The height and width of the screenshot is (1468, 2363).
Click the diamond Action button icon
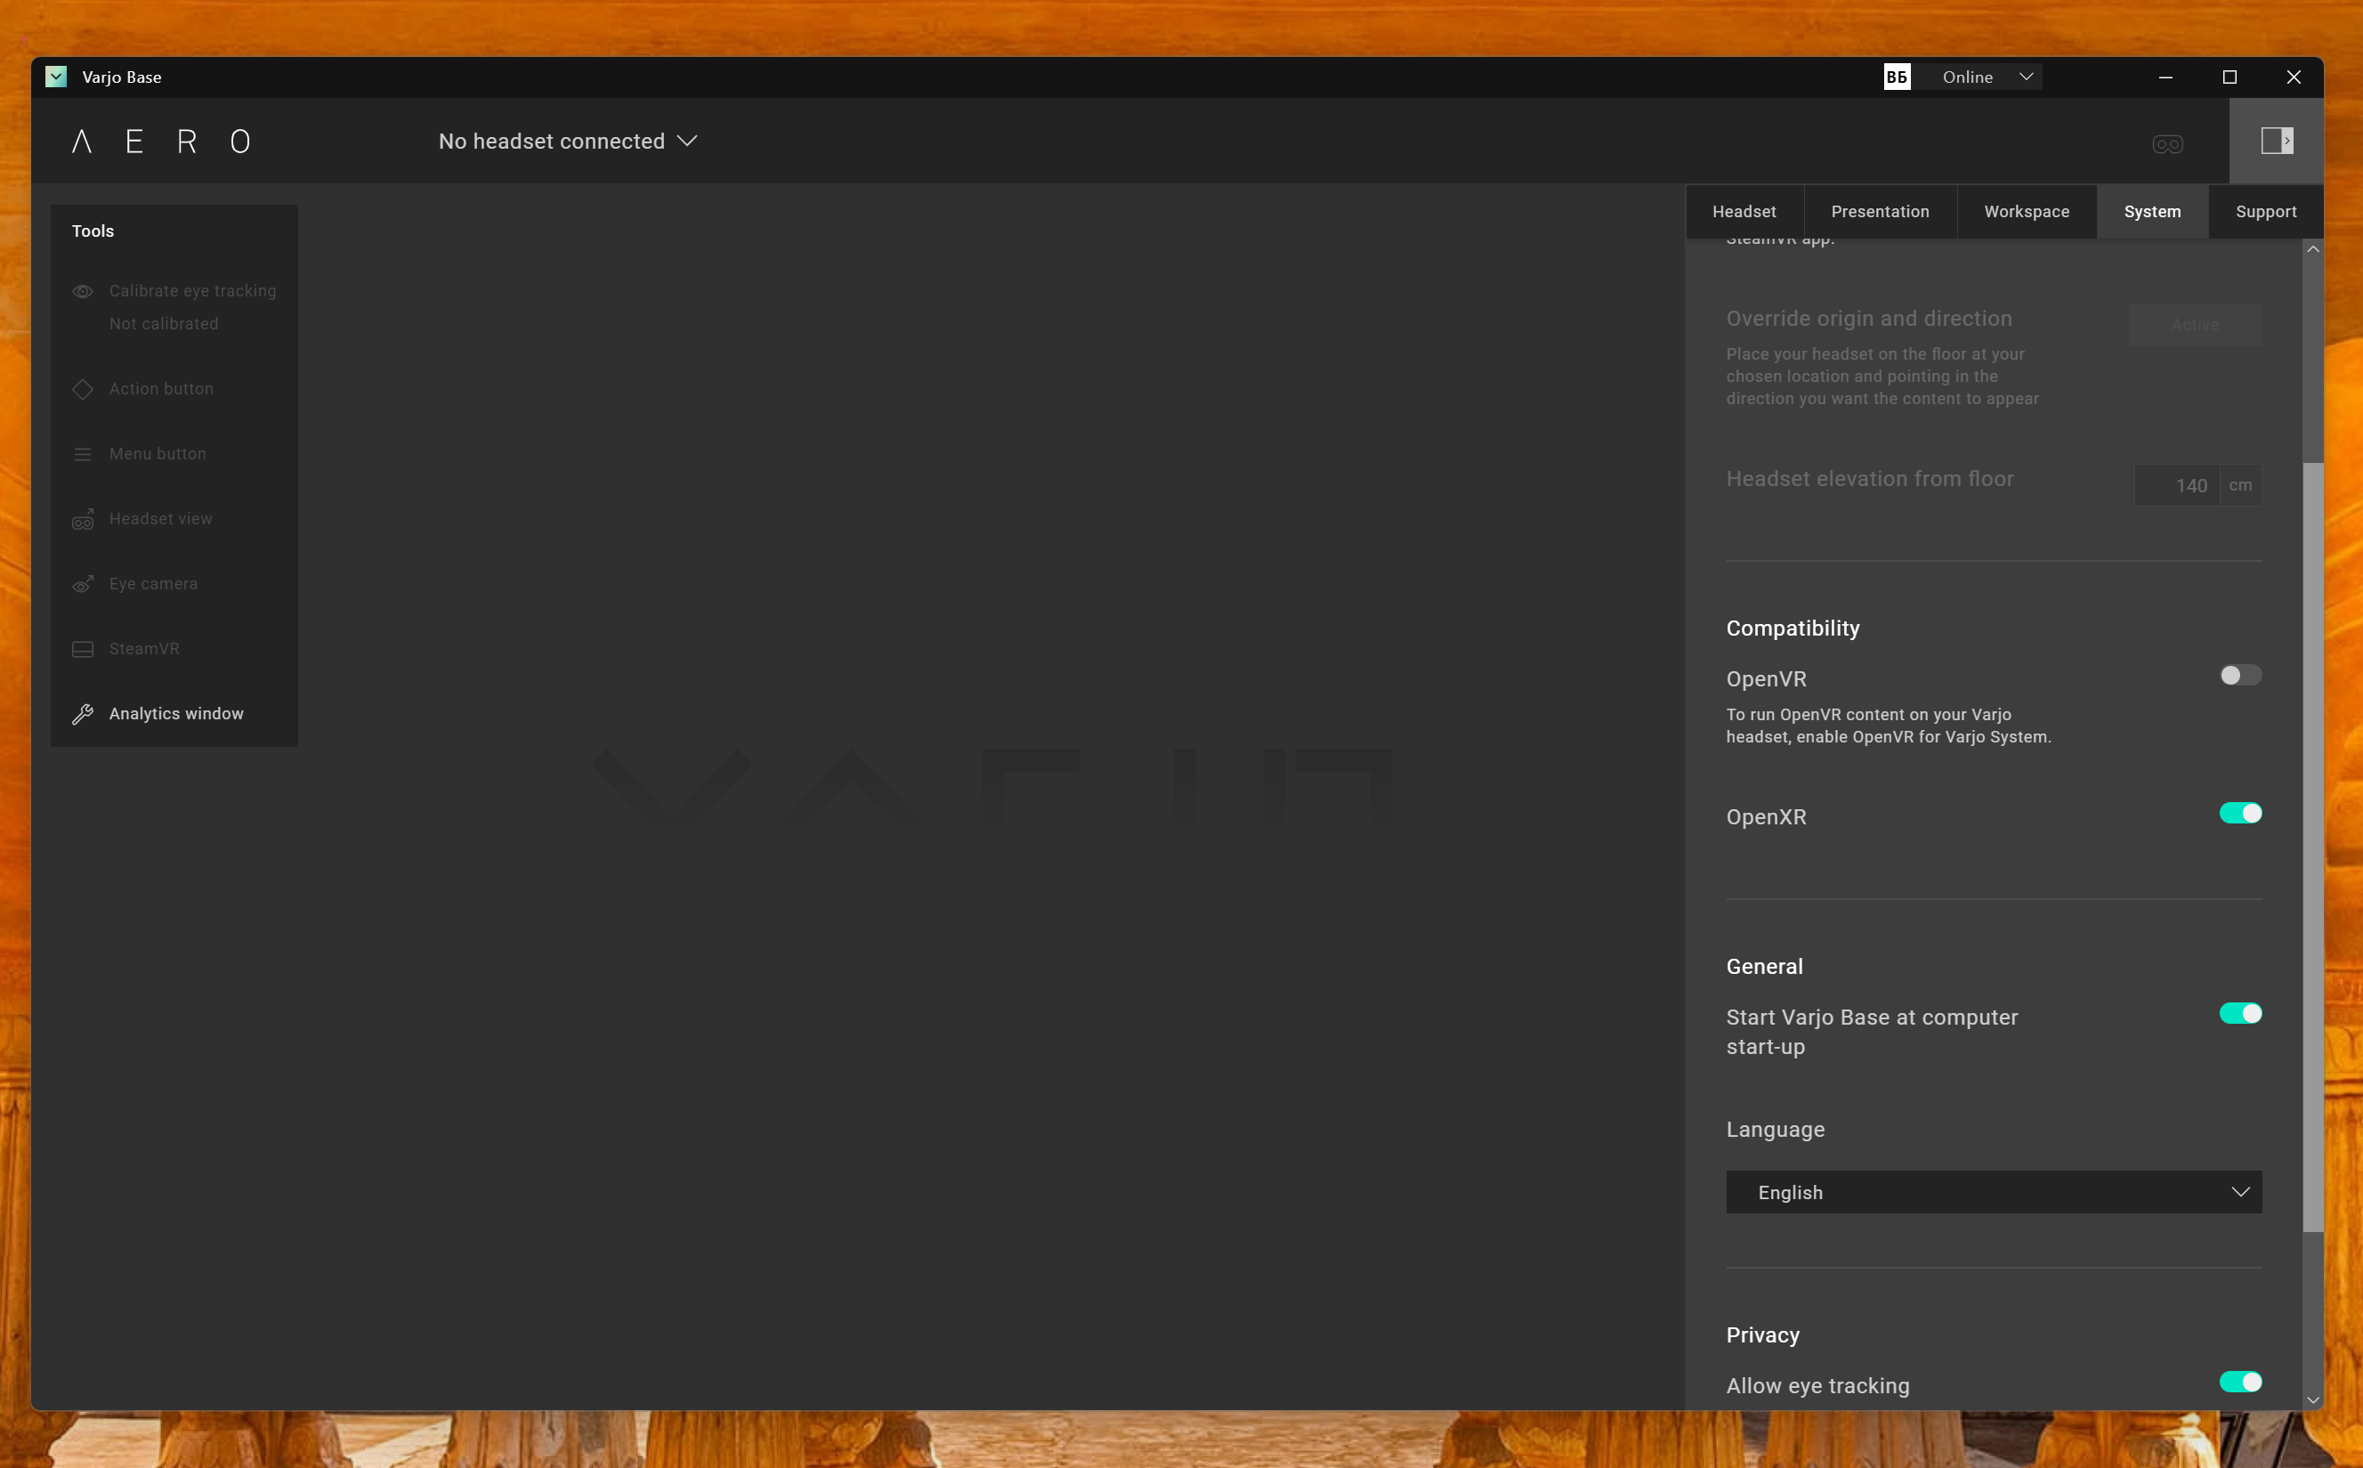click(83, 389)
